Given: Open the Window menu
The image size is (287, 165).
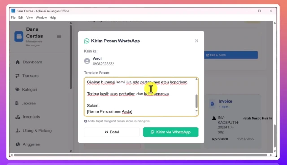Looking at the screenshot, I should tap(41, 18).
